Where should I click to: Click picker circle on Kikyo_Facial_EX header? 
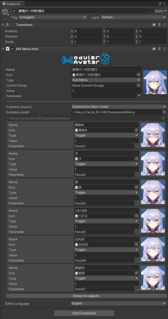[163, 118]
